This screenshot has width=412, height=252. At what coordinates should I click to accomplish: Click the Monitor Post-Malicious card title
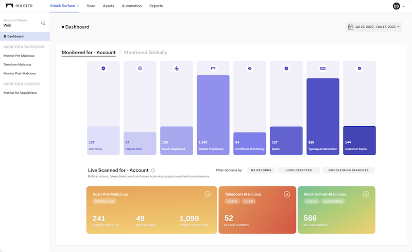pos(325,194)
